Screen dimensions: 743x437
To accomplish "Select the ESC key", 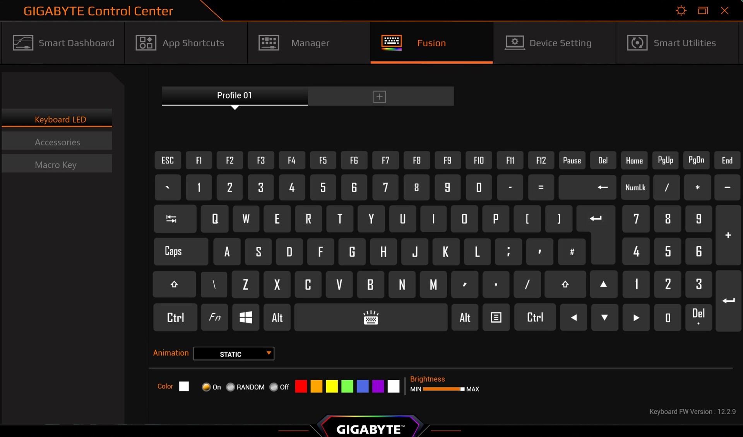I will 168,160.
